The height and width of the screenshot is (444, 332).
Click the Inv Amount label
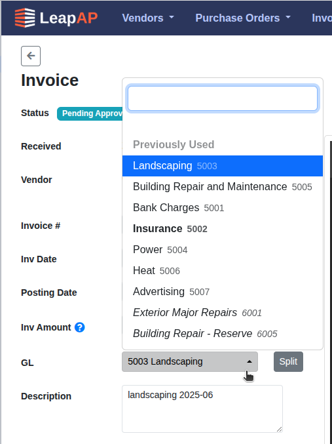coord(46,327)
